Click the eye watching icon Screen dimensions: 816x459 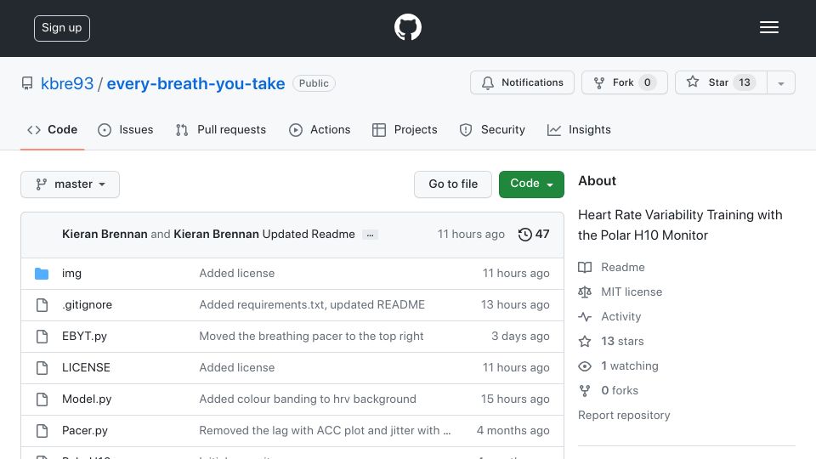coord(585,366)
